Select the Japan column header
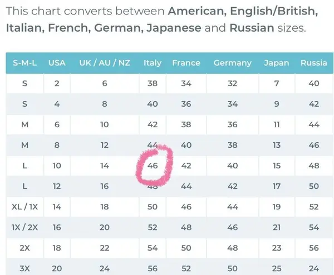The width and height of the screenshot is (334, 275). [277, 63]
